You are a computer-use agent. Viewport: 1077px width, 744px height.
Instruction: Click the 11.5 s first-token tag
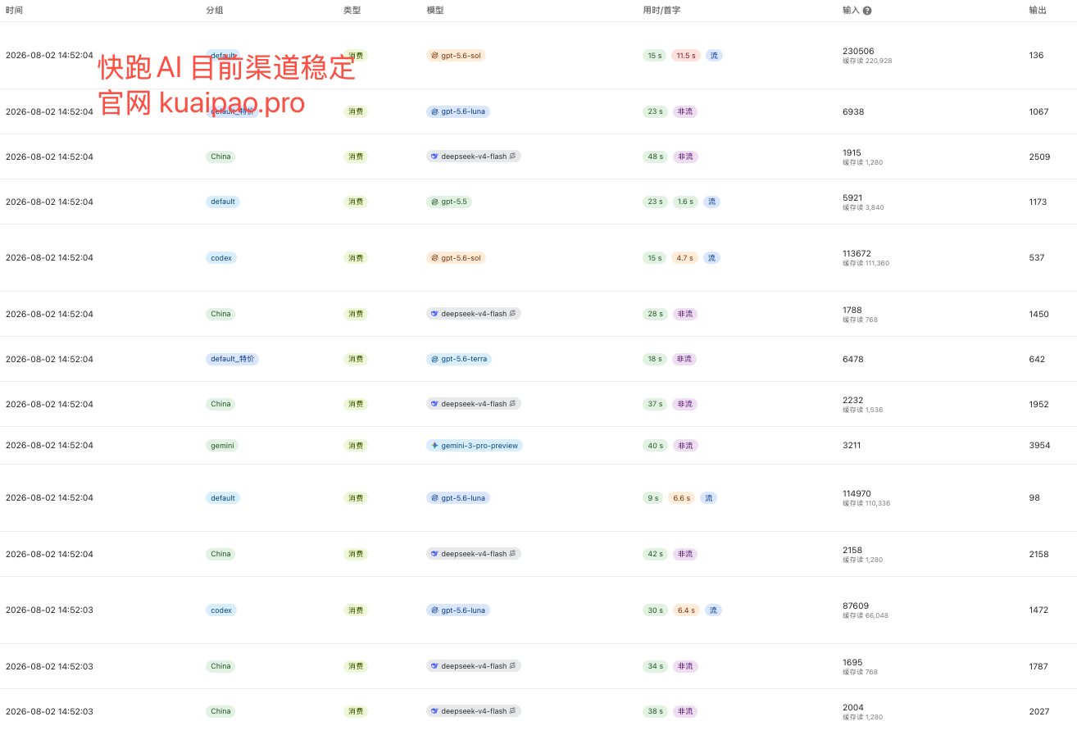(686, 56)
